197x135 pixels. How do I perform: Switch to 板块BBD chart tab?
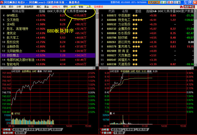coord(56,129)
